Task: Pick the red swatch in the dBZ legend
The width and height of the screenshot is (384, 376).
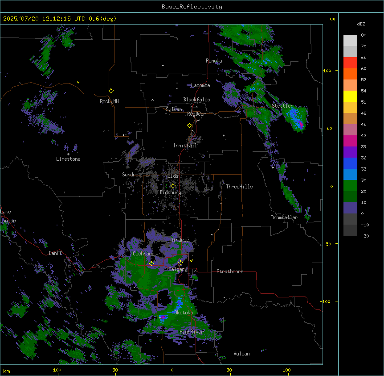Action: 350,63
